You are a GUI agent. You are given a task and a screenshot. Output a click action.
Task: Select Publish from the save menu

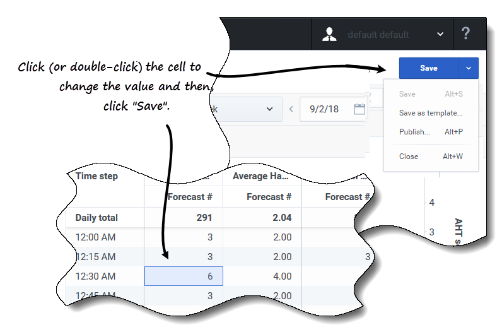431,132
